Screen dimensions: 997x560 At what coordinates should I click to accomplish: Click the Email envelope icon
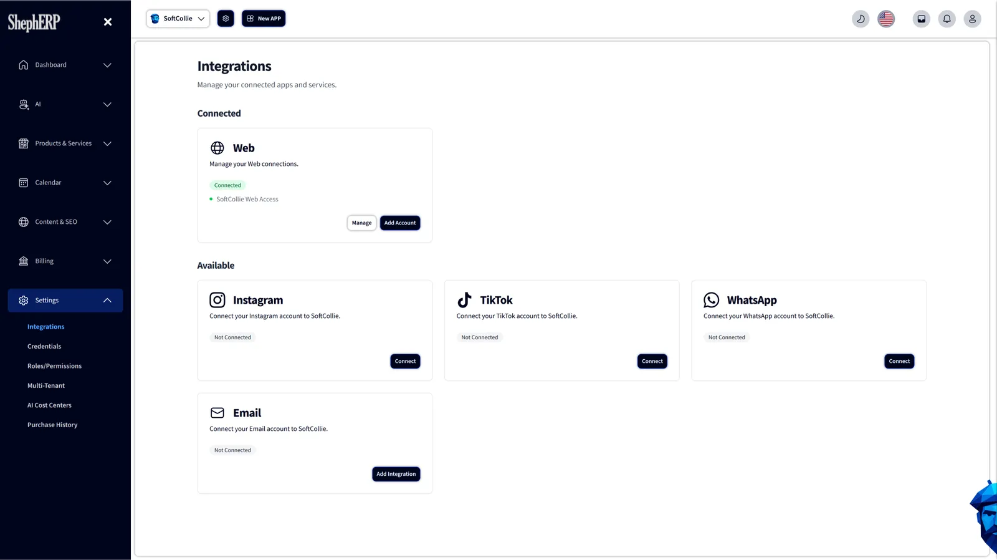(217, 413)
